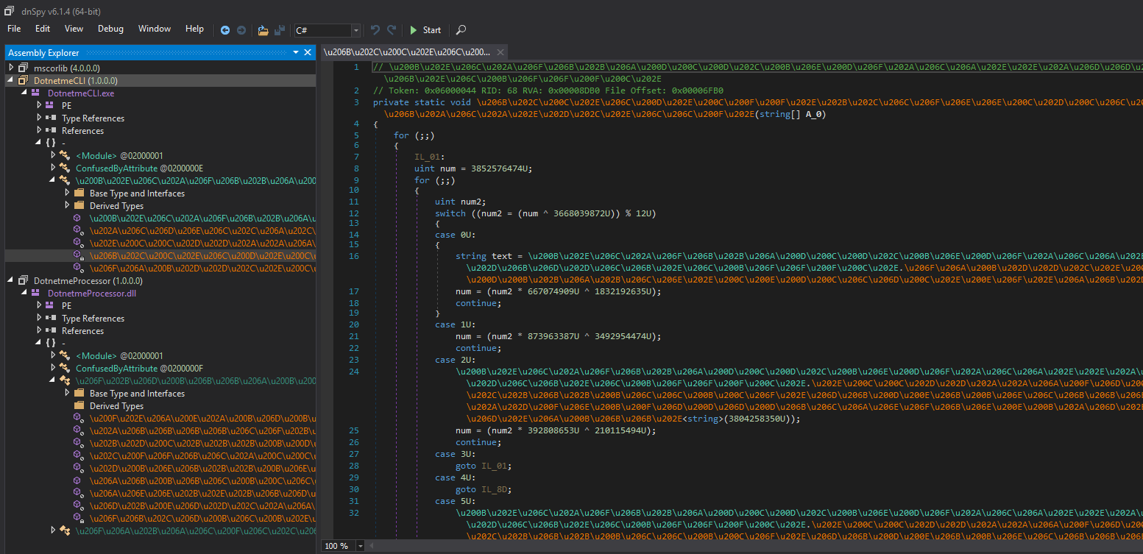Expand the mscorlib assembly node

tap(12, 68)
